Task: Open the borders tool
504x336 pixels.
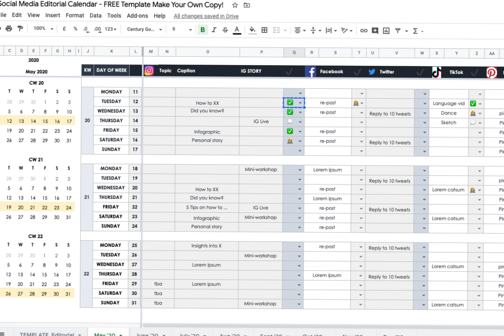Action: click(x=264, y=30)
